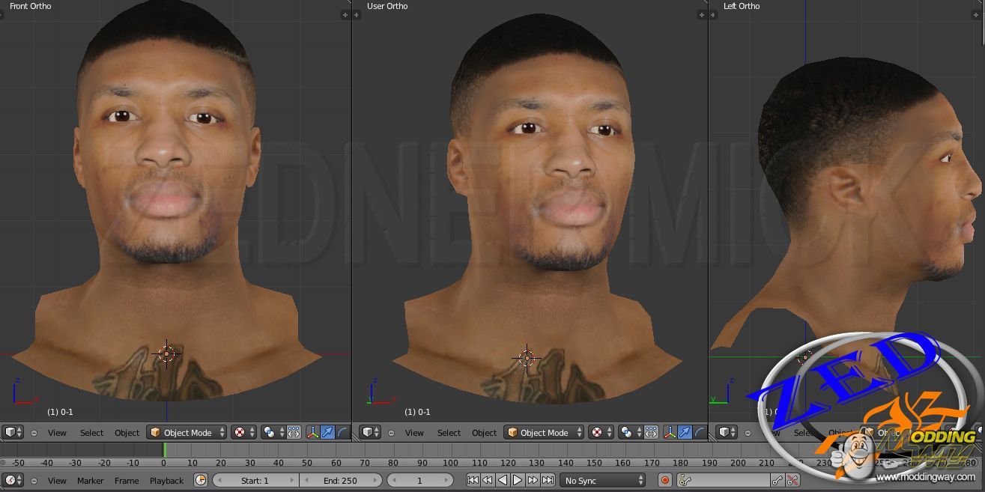This screenshot has width=985, height=492.
Task: Open the Select menu in Front Ortho view
Action: (x=91, y=433)
